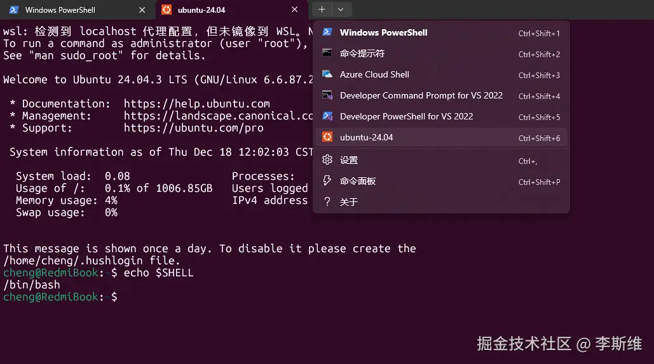Open Developer Command Prompt for VS 2022
The width and height of the screenshot is (654, 364).
click(x=441, y=95)
